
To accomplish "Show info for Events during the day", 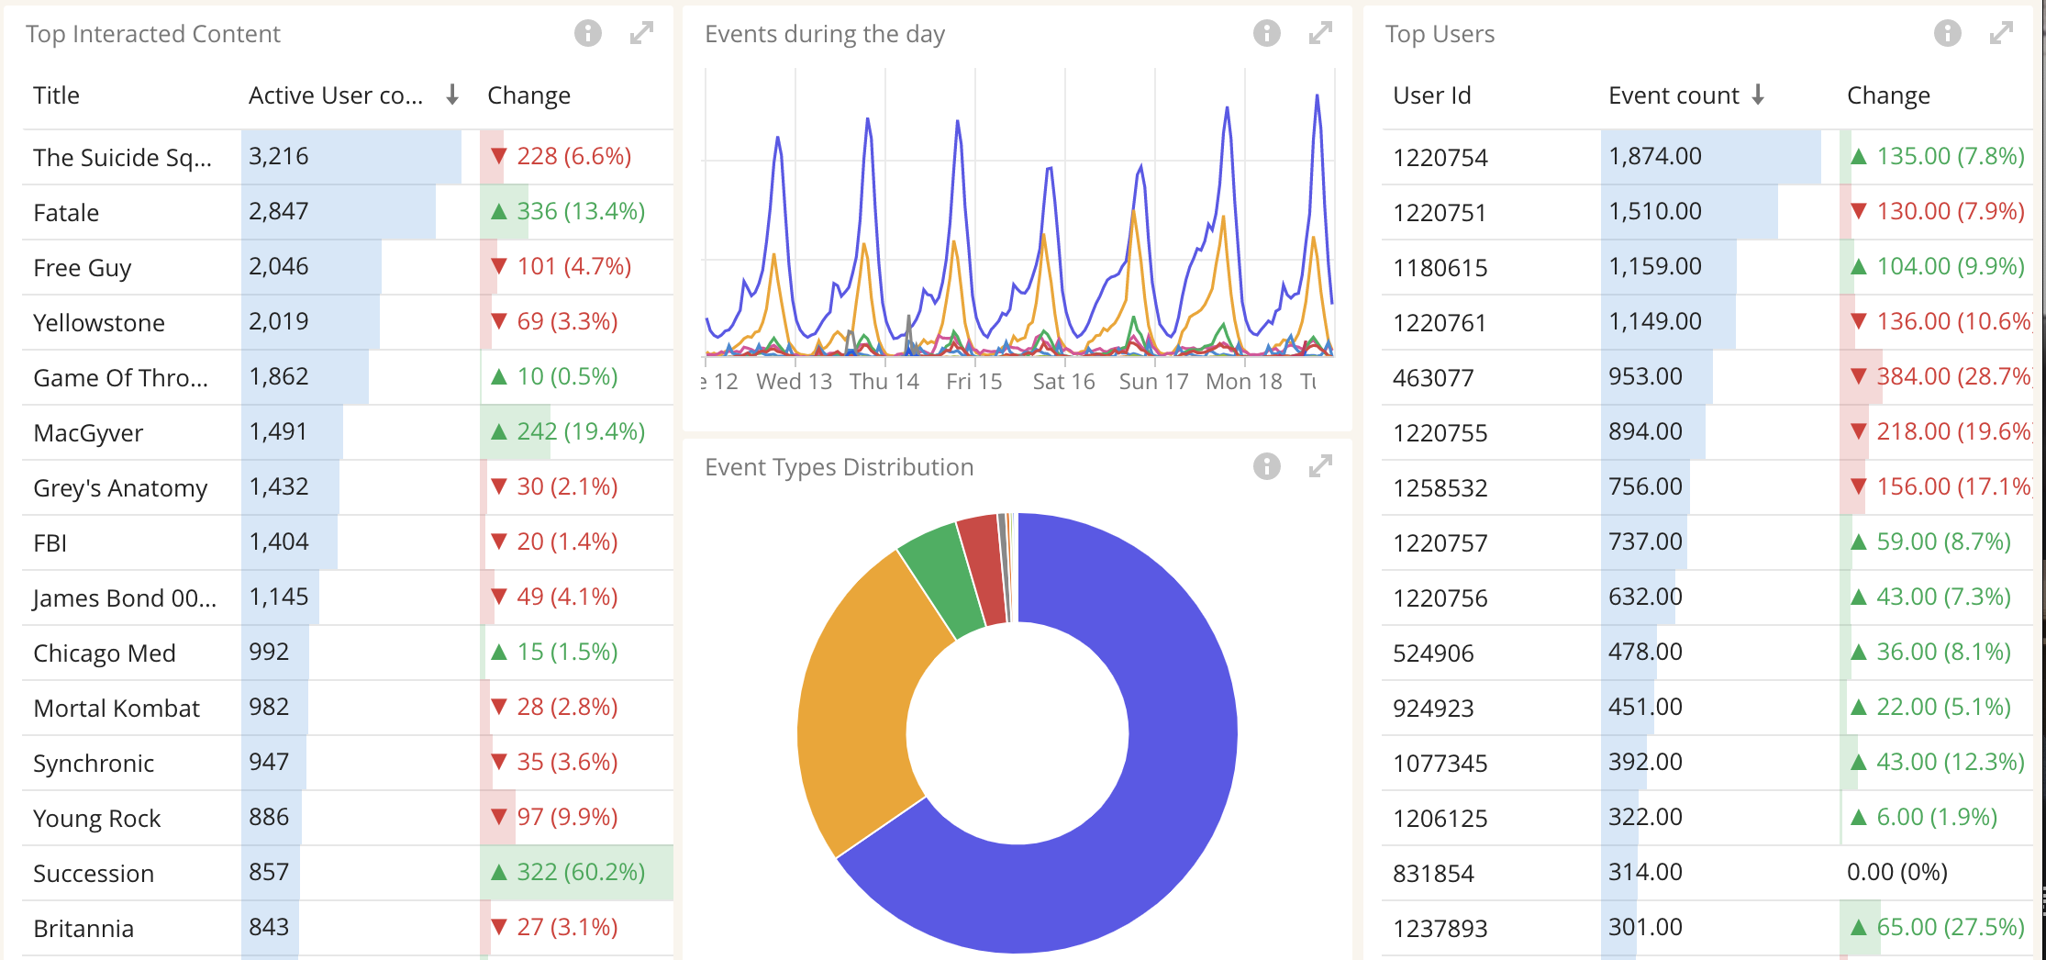I will tap(1267, 34).
